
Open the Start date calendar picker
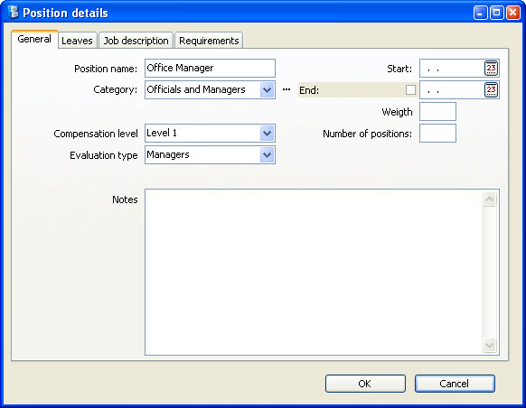[491, 69]
